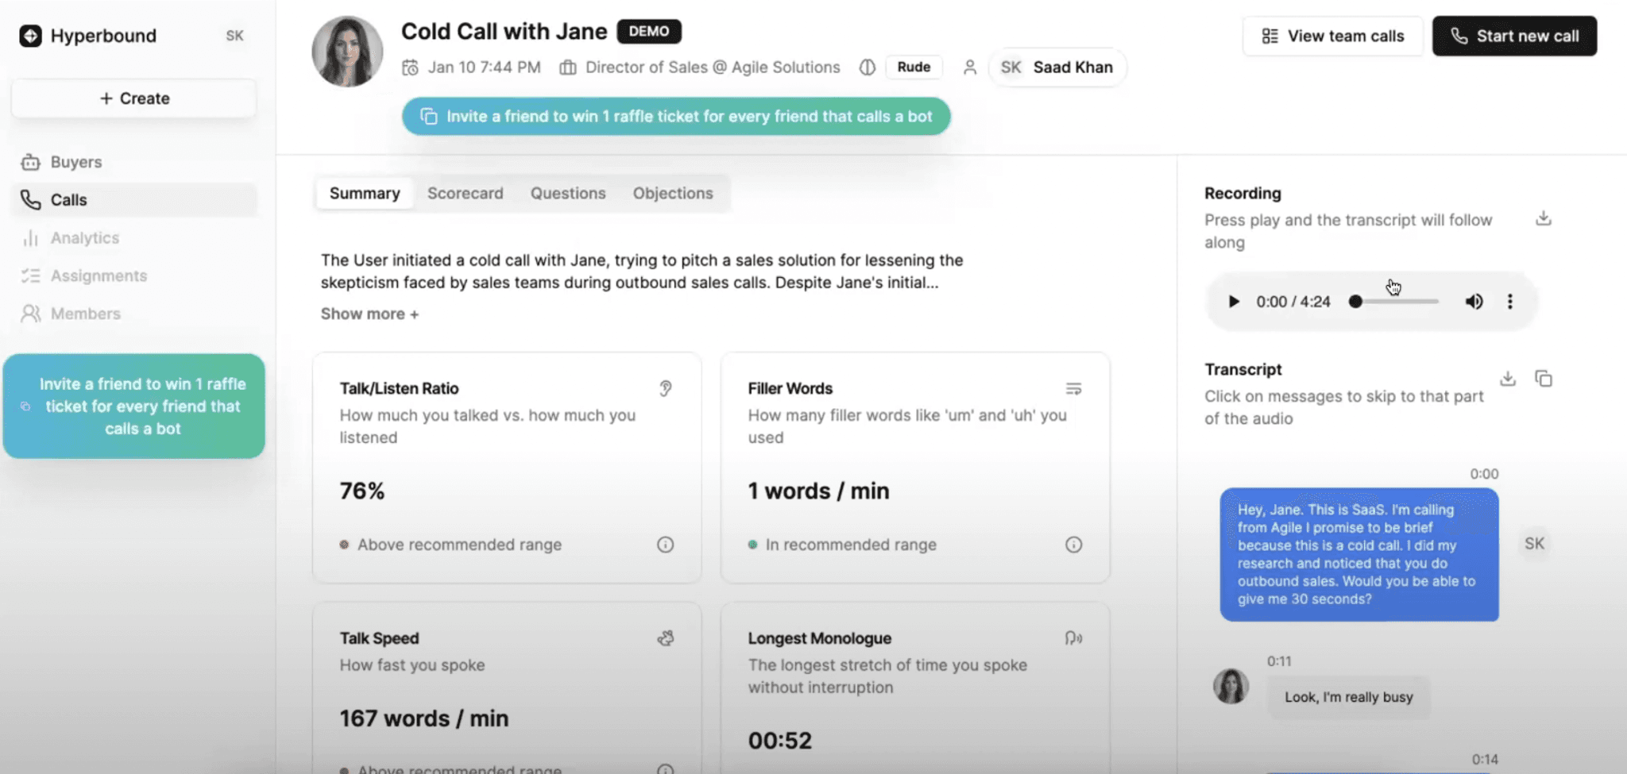Open Assignments in the sidebar

[99, 275]
